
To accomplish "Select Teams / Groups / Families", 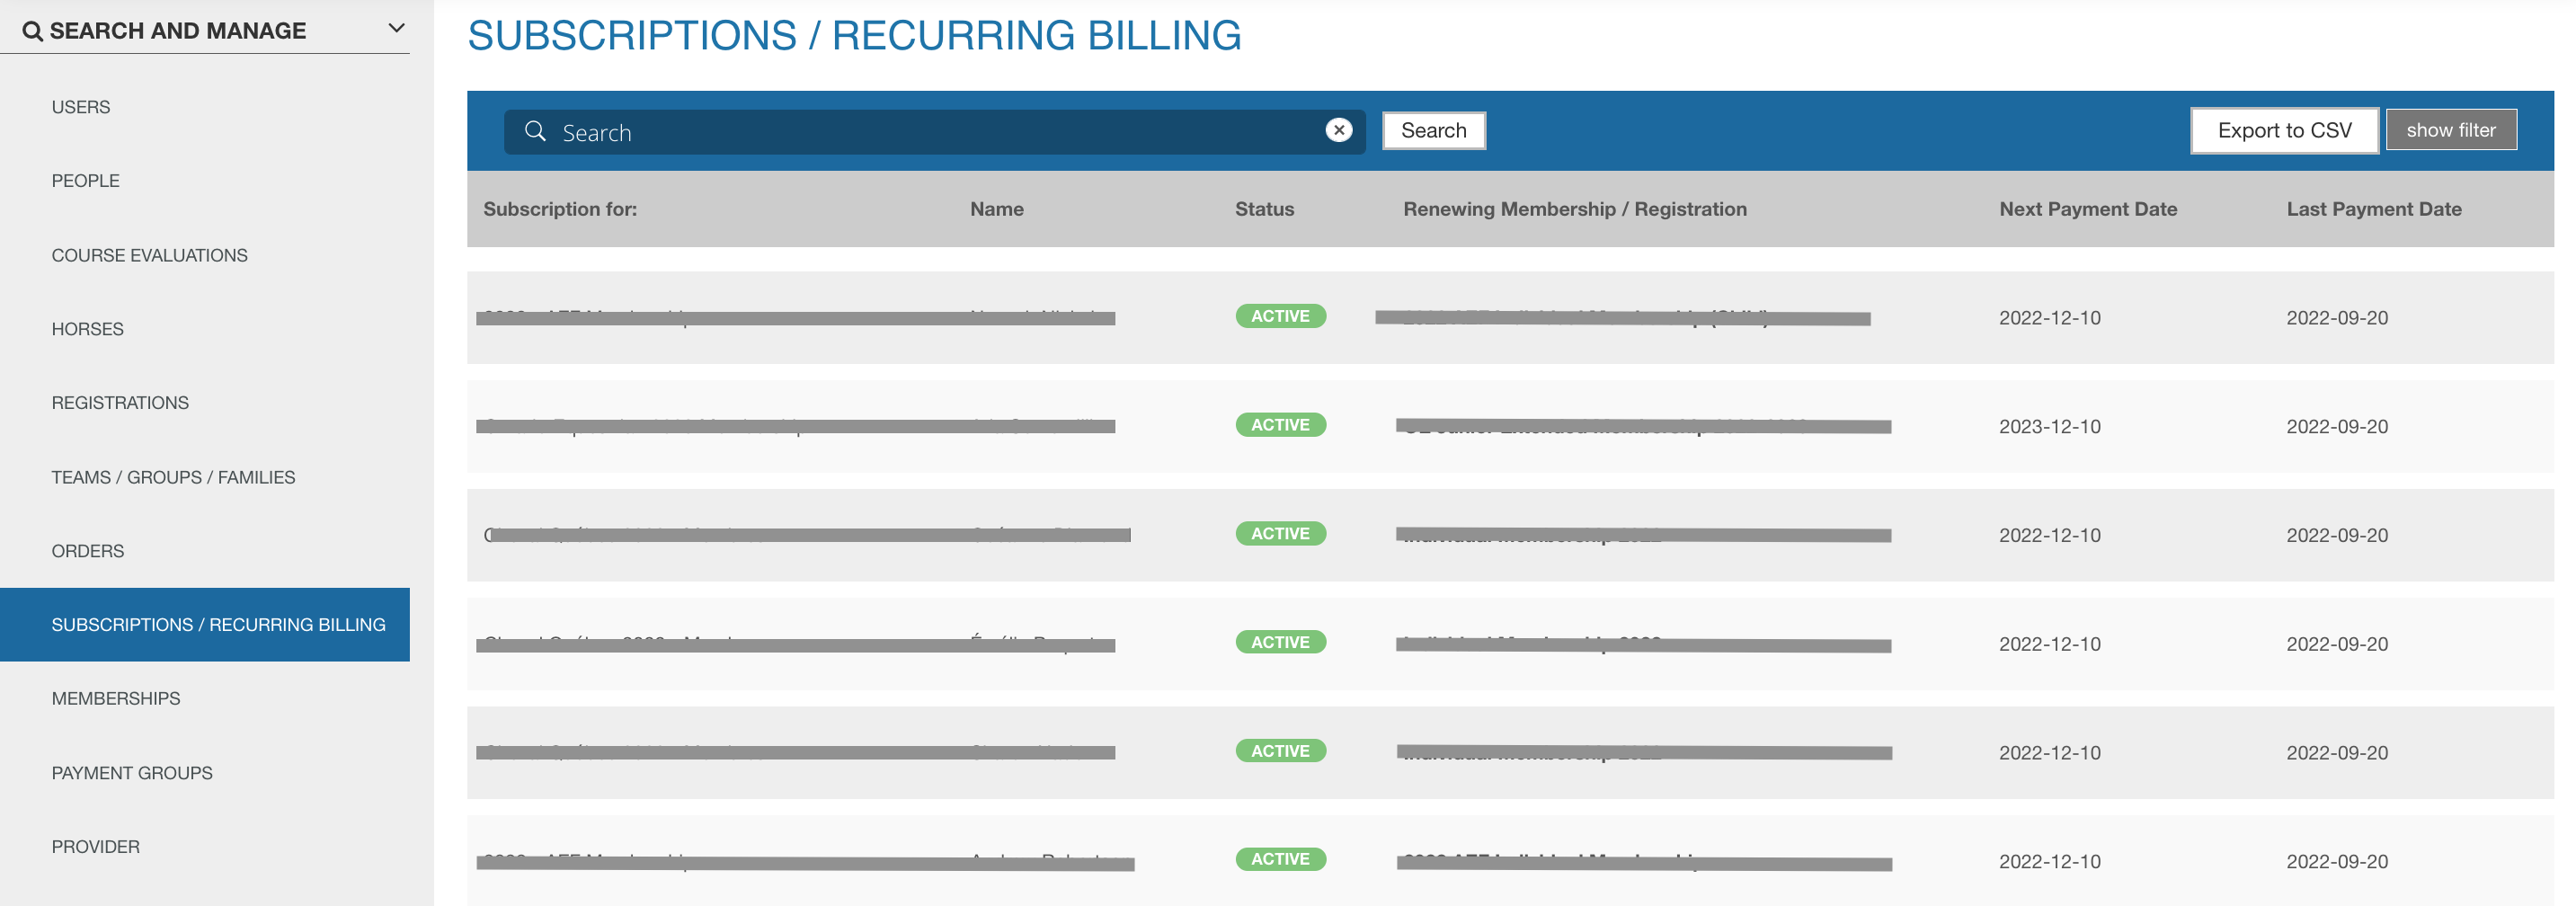I will click(x=173, y=477).
